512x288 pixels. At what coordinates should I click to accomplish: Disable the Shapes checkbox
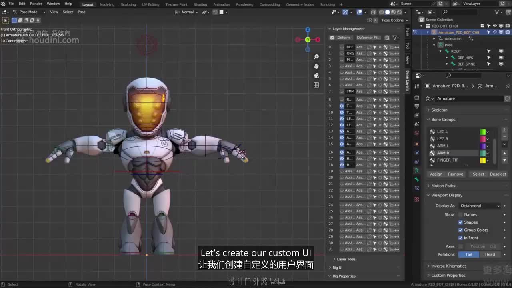[x=460, y=222]
